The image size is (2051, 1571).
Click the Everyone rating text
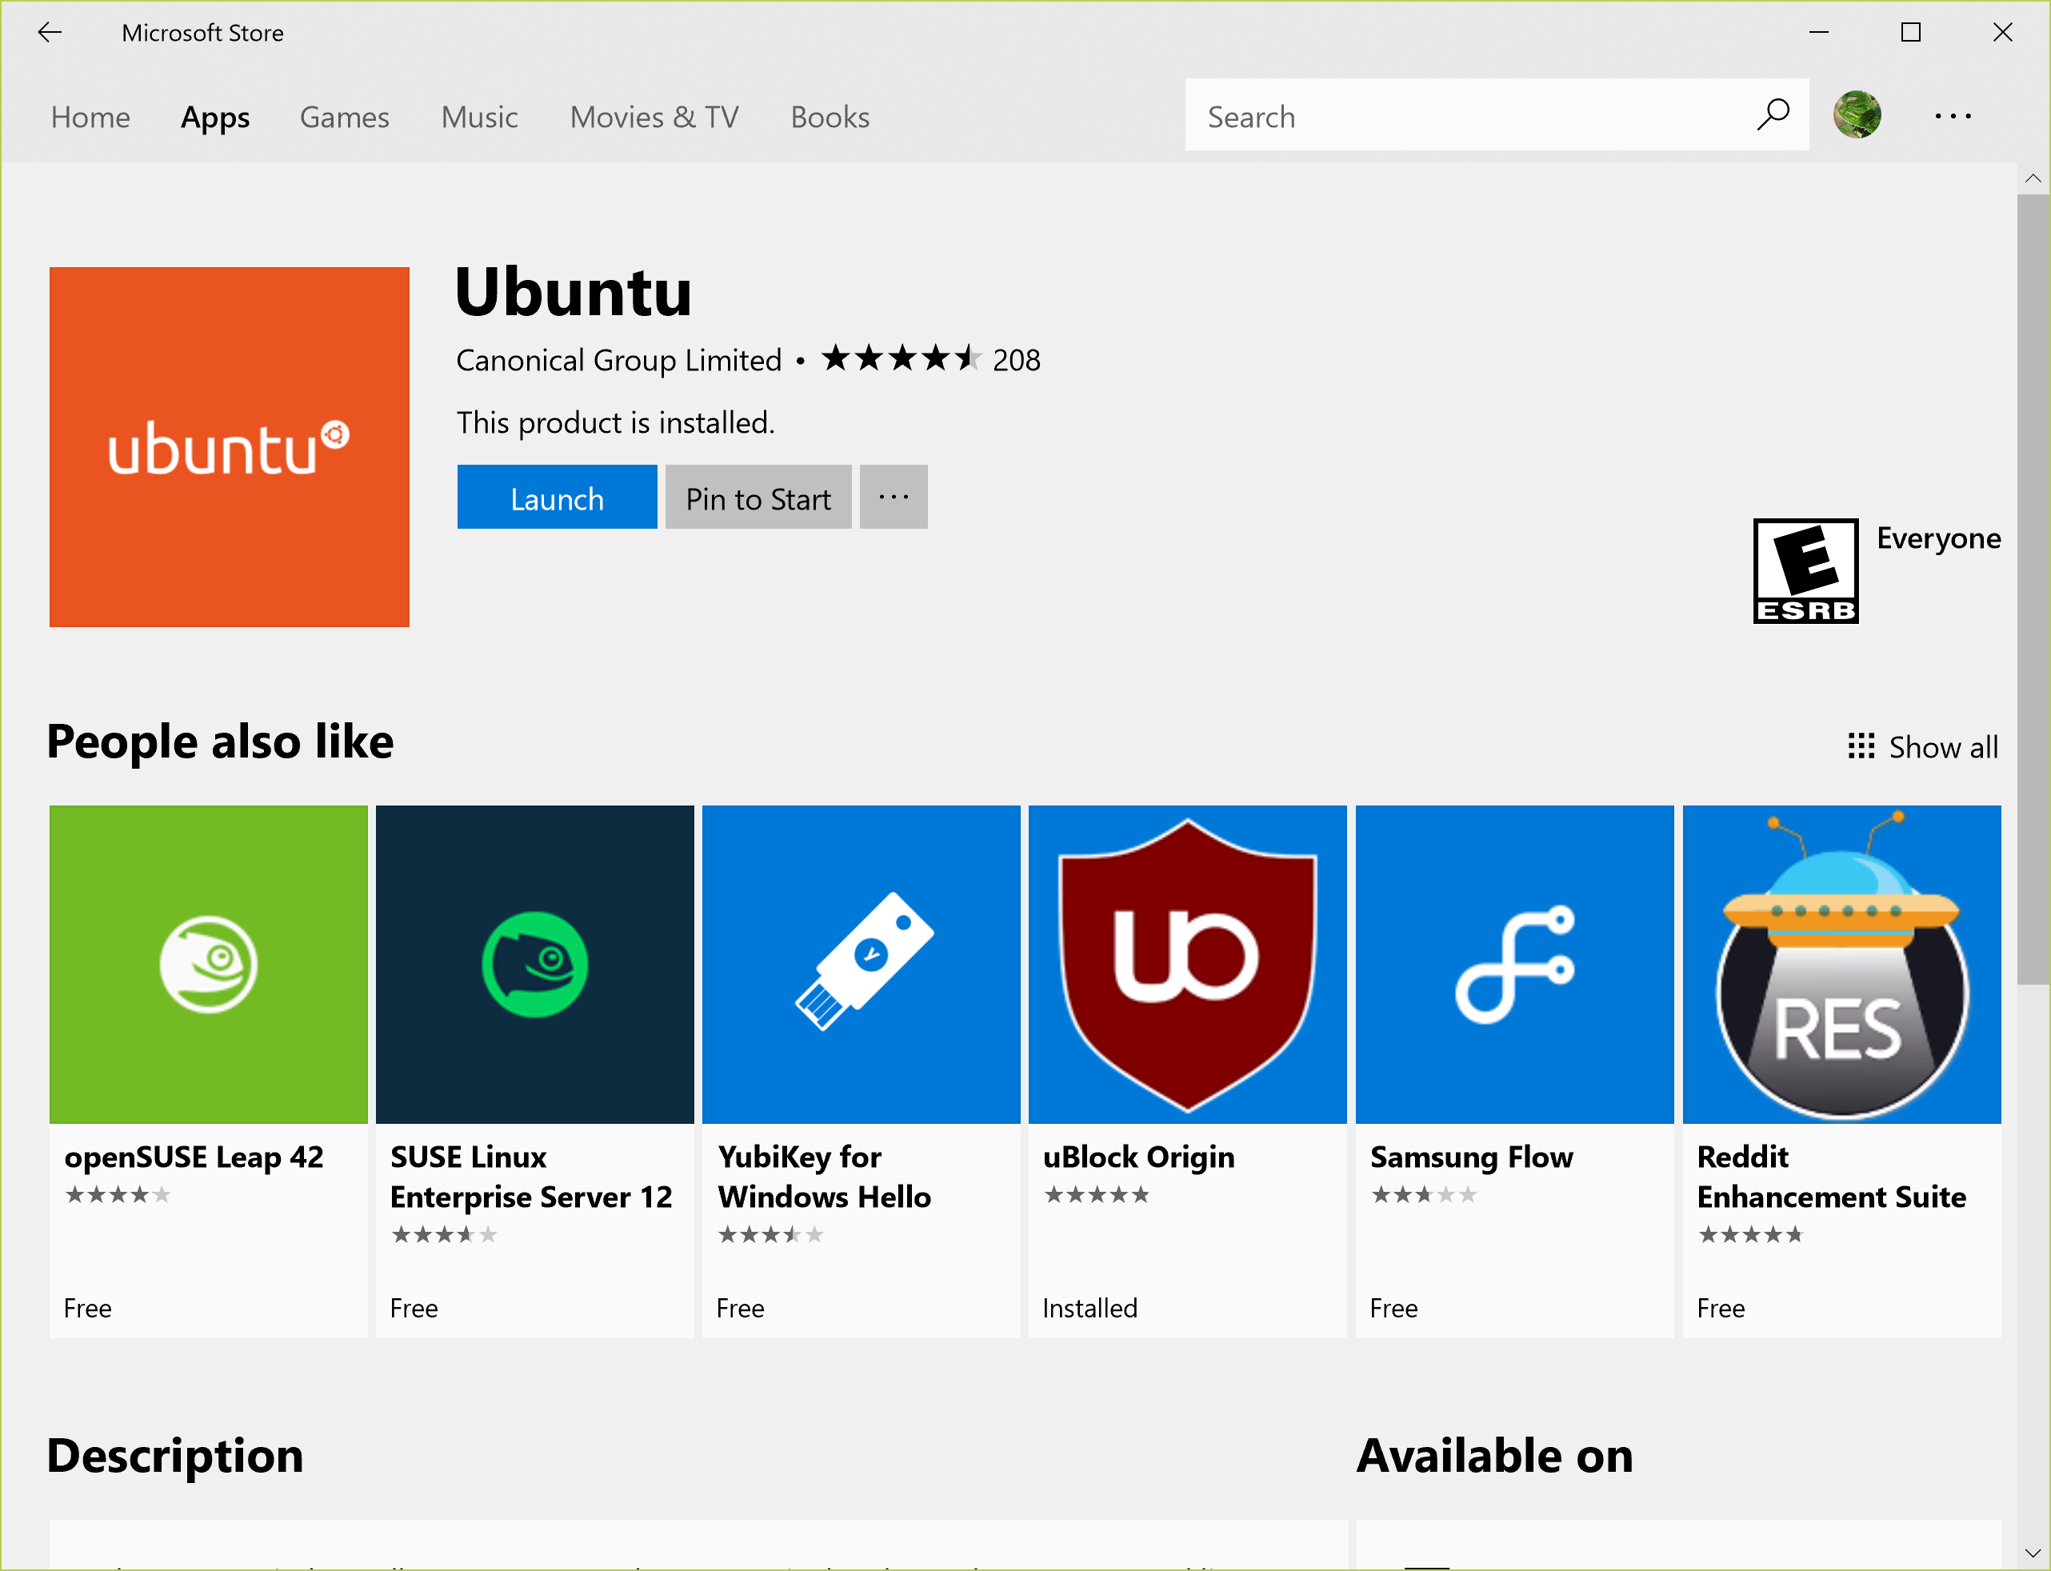click(x=1938, y=538)
